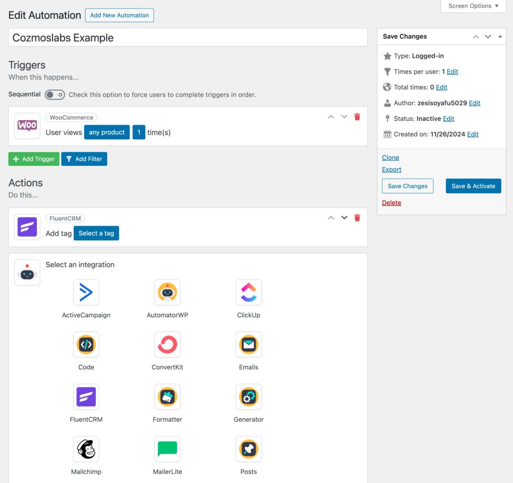Image resolution: width=513 pixels, height=483 pixels.
Task: Open the Screen Options dropdown
Action: [473, 6]
